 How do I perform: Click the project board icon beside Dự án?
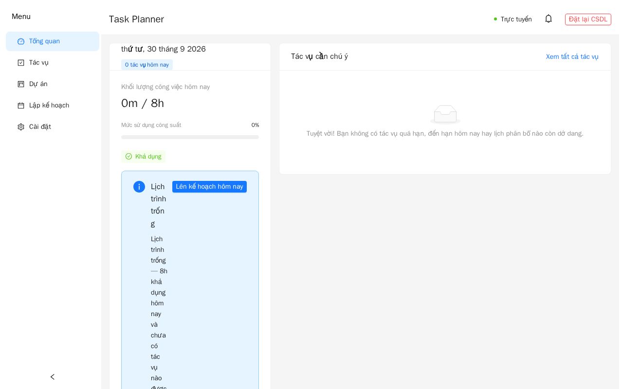21,84
